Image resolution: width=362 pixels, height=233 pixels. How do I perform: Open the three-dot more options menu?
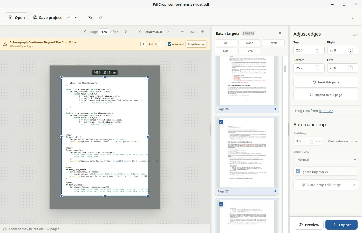[x=353, y=17]
